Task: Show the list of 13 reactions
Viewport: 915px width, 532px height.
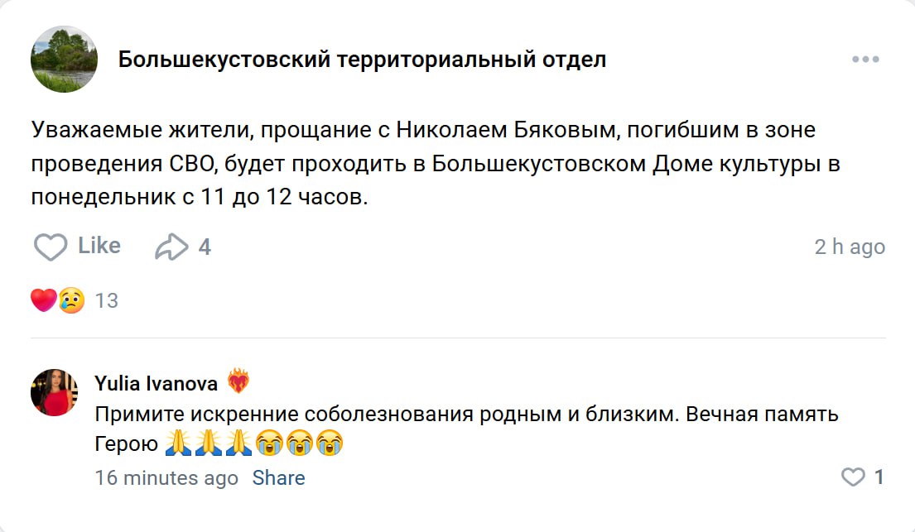Action: [x=107, y=300]
